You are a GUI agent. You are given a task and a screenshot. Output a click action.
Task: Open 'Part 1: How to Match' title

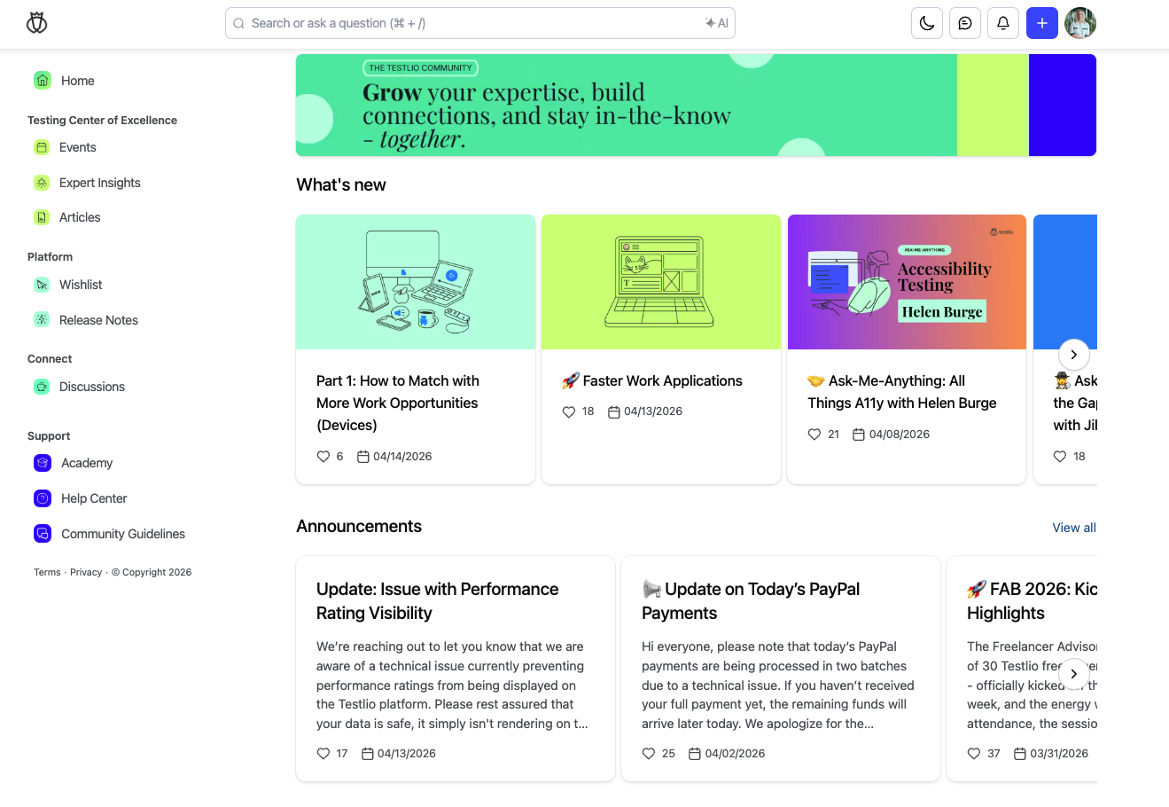pyautogui.click(x=398, y=403)
